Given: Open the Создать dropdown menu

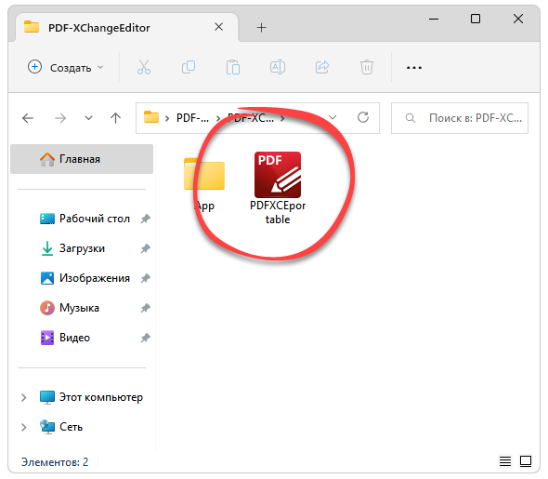Looking at the screenshot, I should tap(66, 67).
